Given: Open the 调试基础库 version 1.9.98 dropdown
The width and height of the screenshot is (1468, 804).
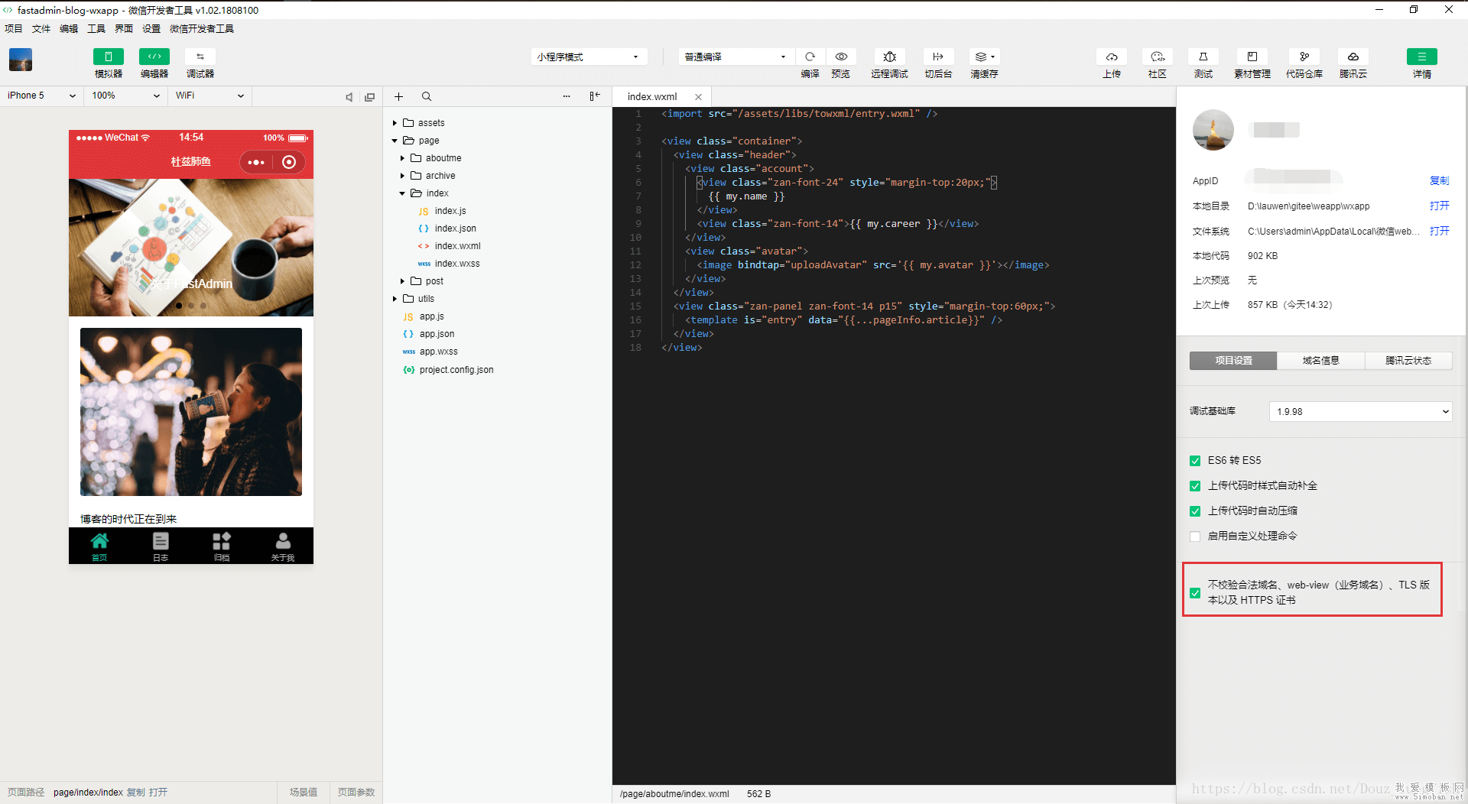Looking at the screenshot, I should pyautogui.click(x=1359, y=412).
